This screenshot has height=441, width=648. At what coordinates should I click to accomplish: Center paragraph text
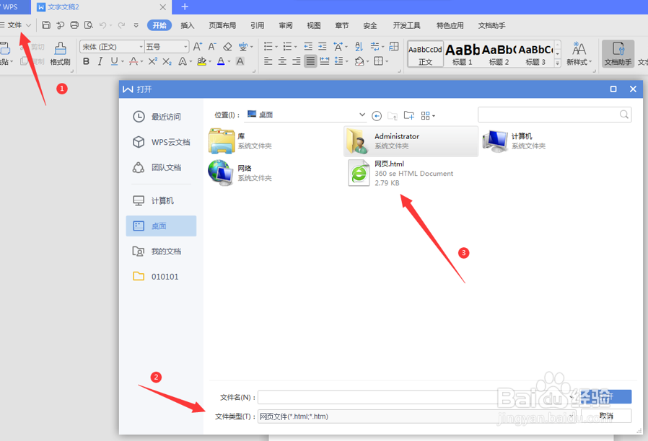[x=282, y=61]
